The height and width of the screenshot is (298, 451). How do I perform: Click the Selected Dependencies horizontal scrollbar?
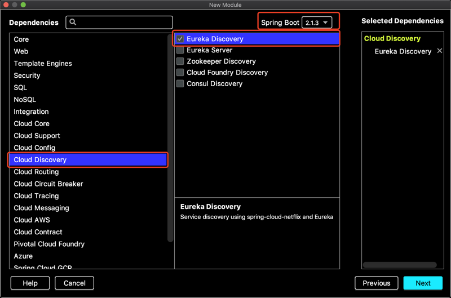[x=400, y=265]
